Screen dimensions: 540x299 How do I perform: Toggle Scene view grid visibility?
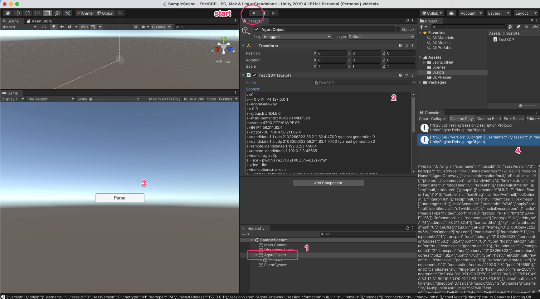point(93,27)
